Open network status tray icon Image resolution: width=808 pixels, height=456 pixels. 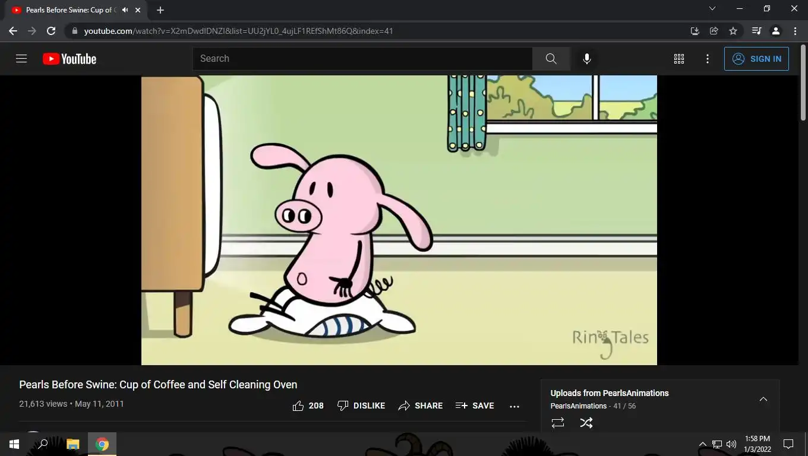coord(717,444)
